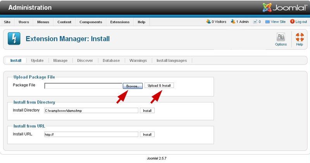Click the messages count icon

click(x=255, y=22)
